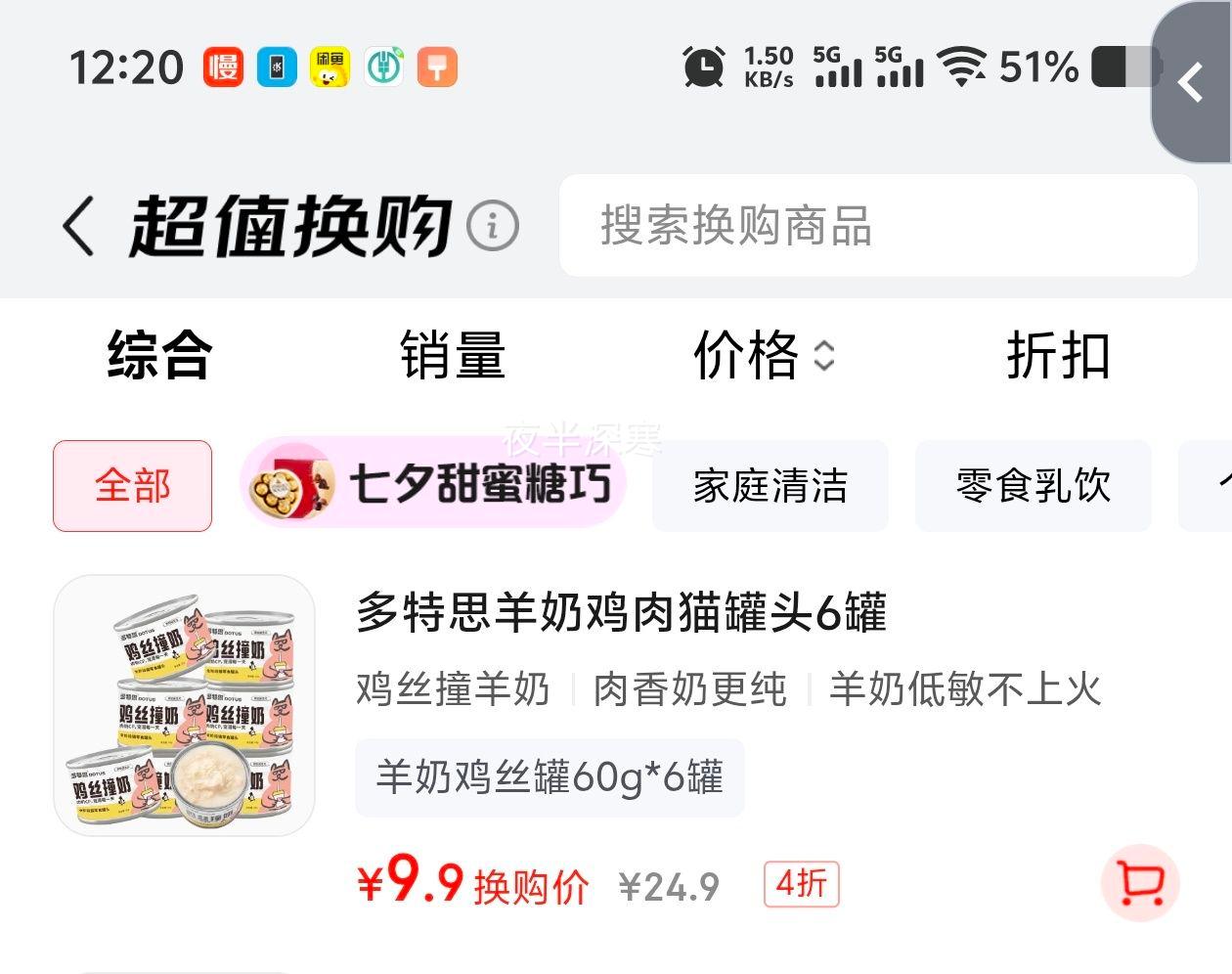1232x974 pixels.
Task: Switch to the 综合 sort tab
Action: click(159, 355)
